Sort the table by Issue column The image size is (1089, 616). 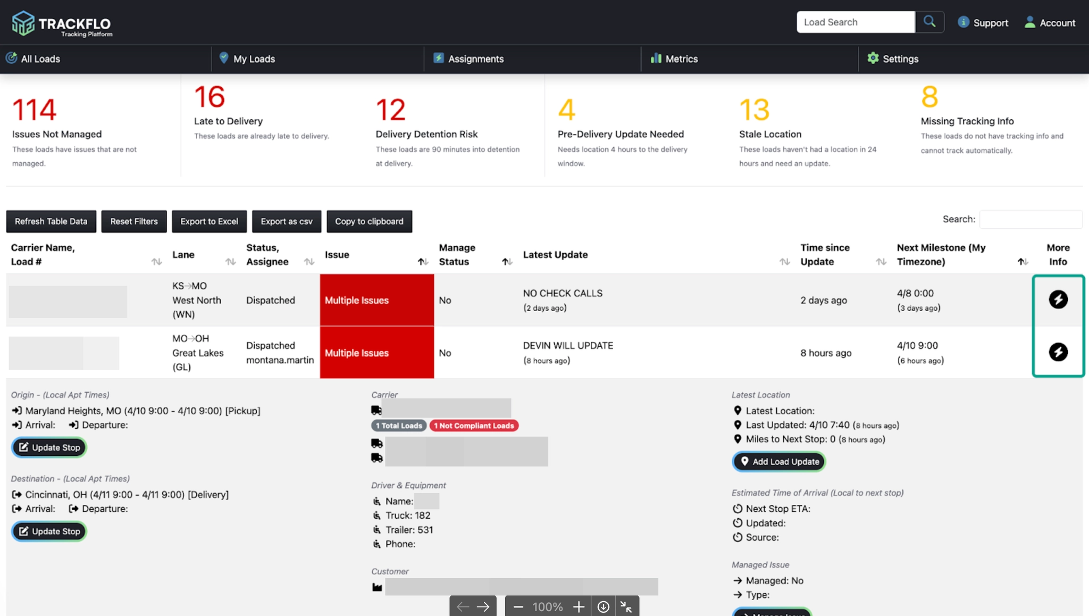pyautogui.click(x=423, y=261)
